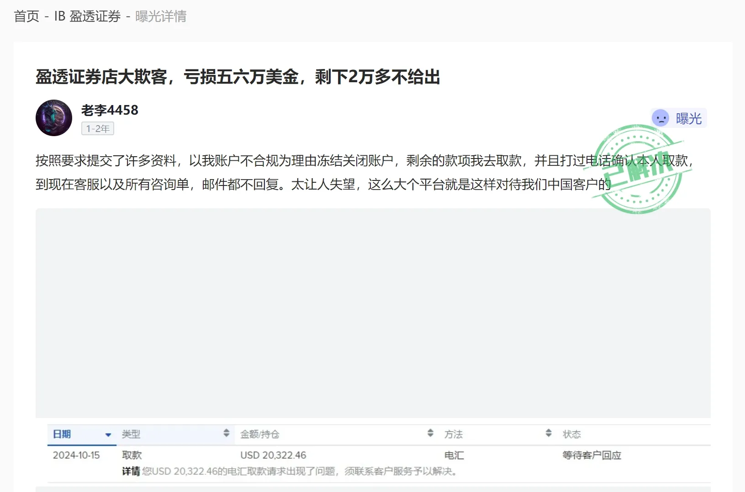Click the 1-2年 badge
Viewport: 745px width, 492px height.
pyautogui.click(x=98, y=129)
